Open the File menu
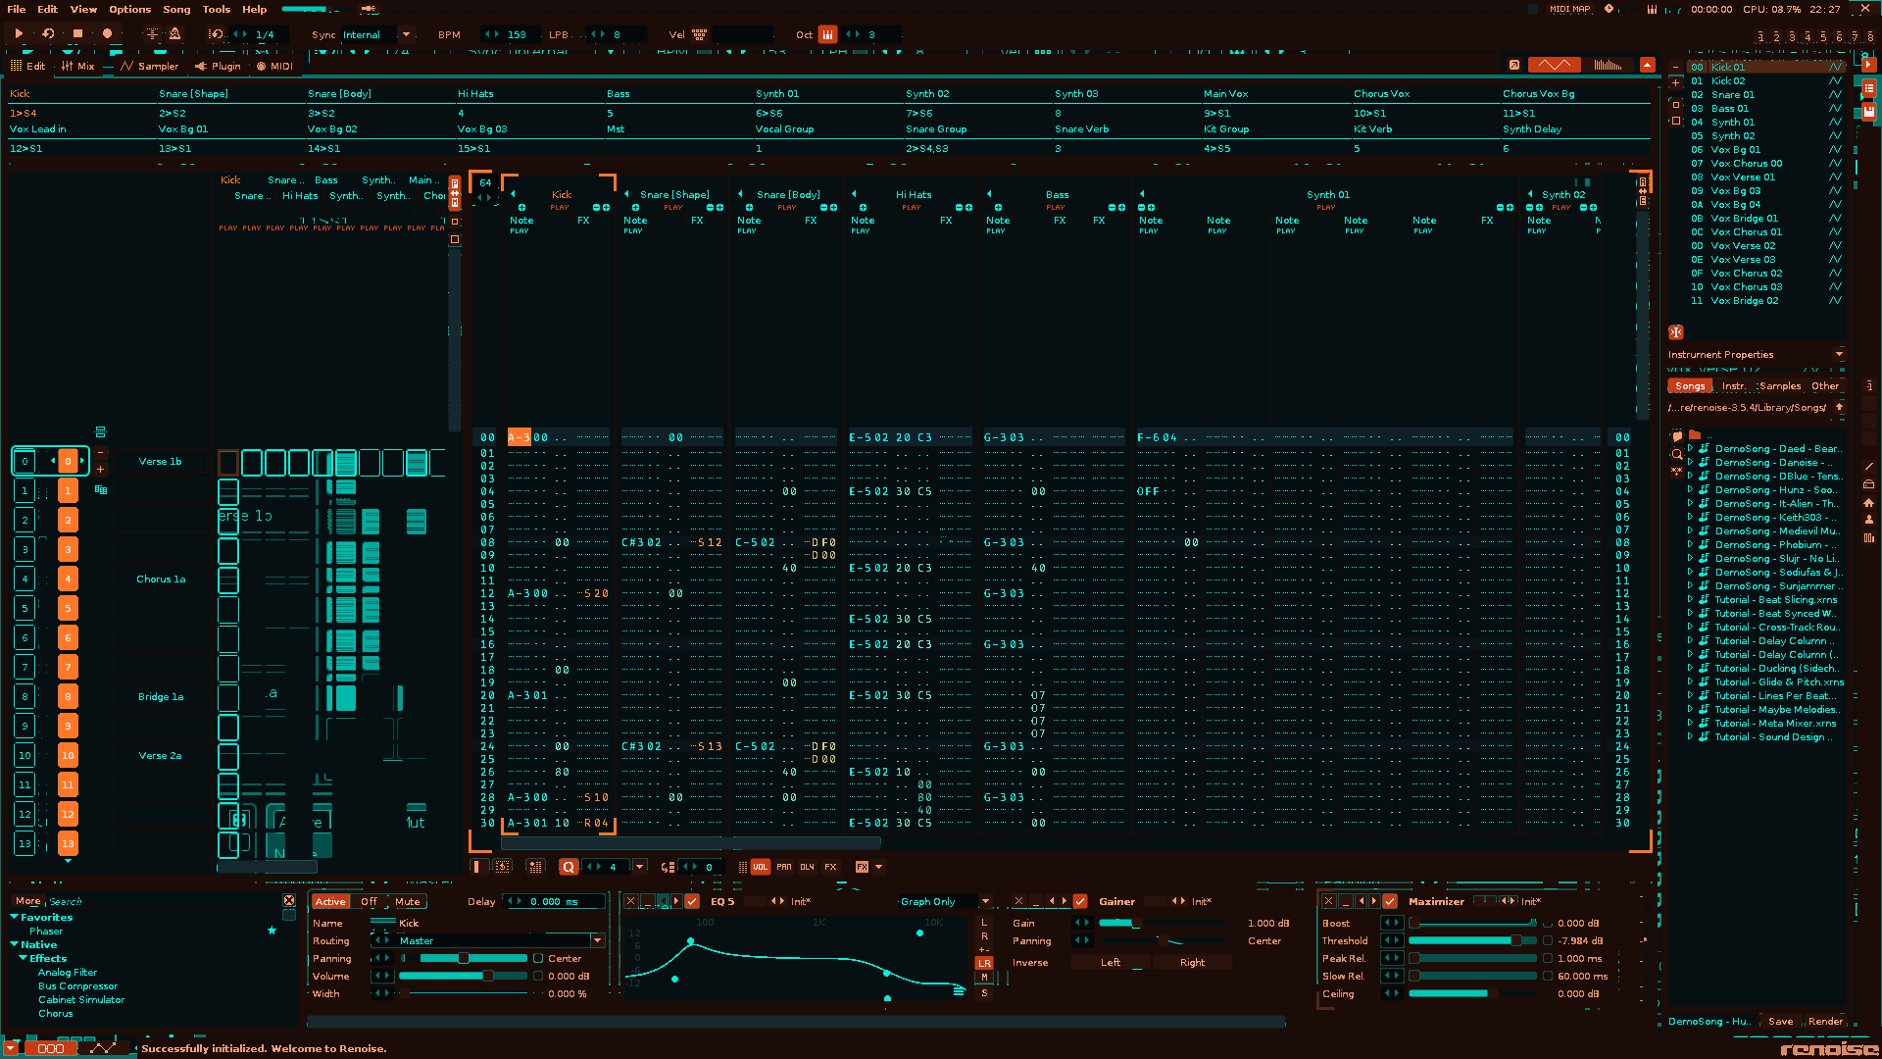Viewport: 1882px width, 1059px height. coord(17,9)
